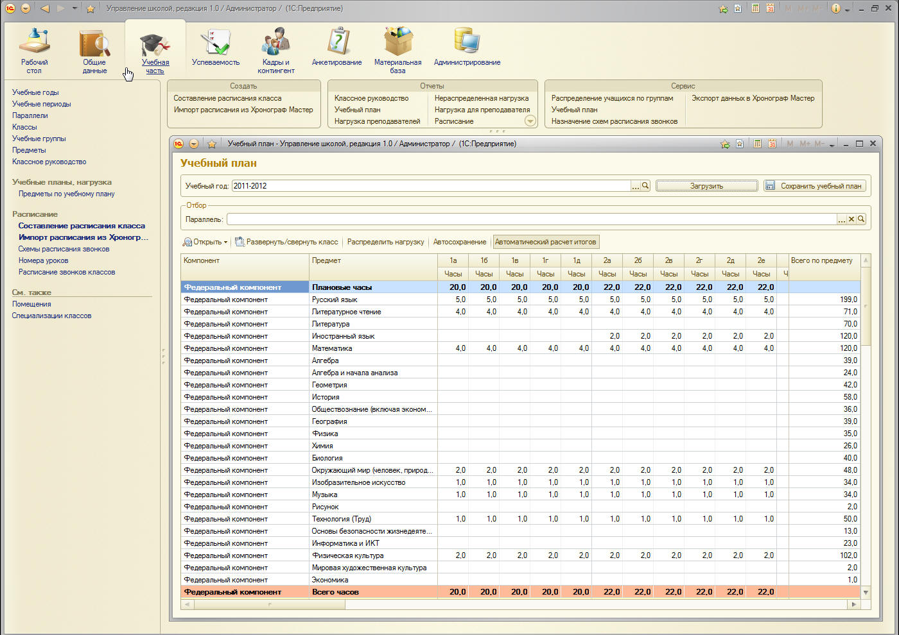Viewport: 899px width, 635px height.
Task: Open Учебные годы in the navigation panel
Action: pyautogui.click(x=35, y=92)
